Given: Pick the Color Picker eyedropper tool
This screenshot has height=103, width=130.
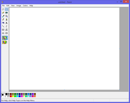Looking at the screenshot, I should (3, 16).
